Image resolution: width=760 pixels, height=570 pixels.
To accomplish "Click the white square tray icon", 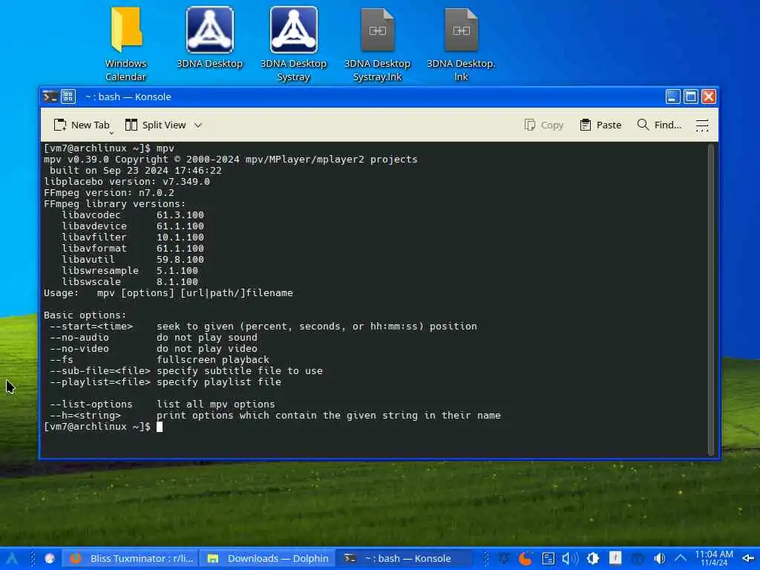I will coord(615,558).
